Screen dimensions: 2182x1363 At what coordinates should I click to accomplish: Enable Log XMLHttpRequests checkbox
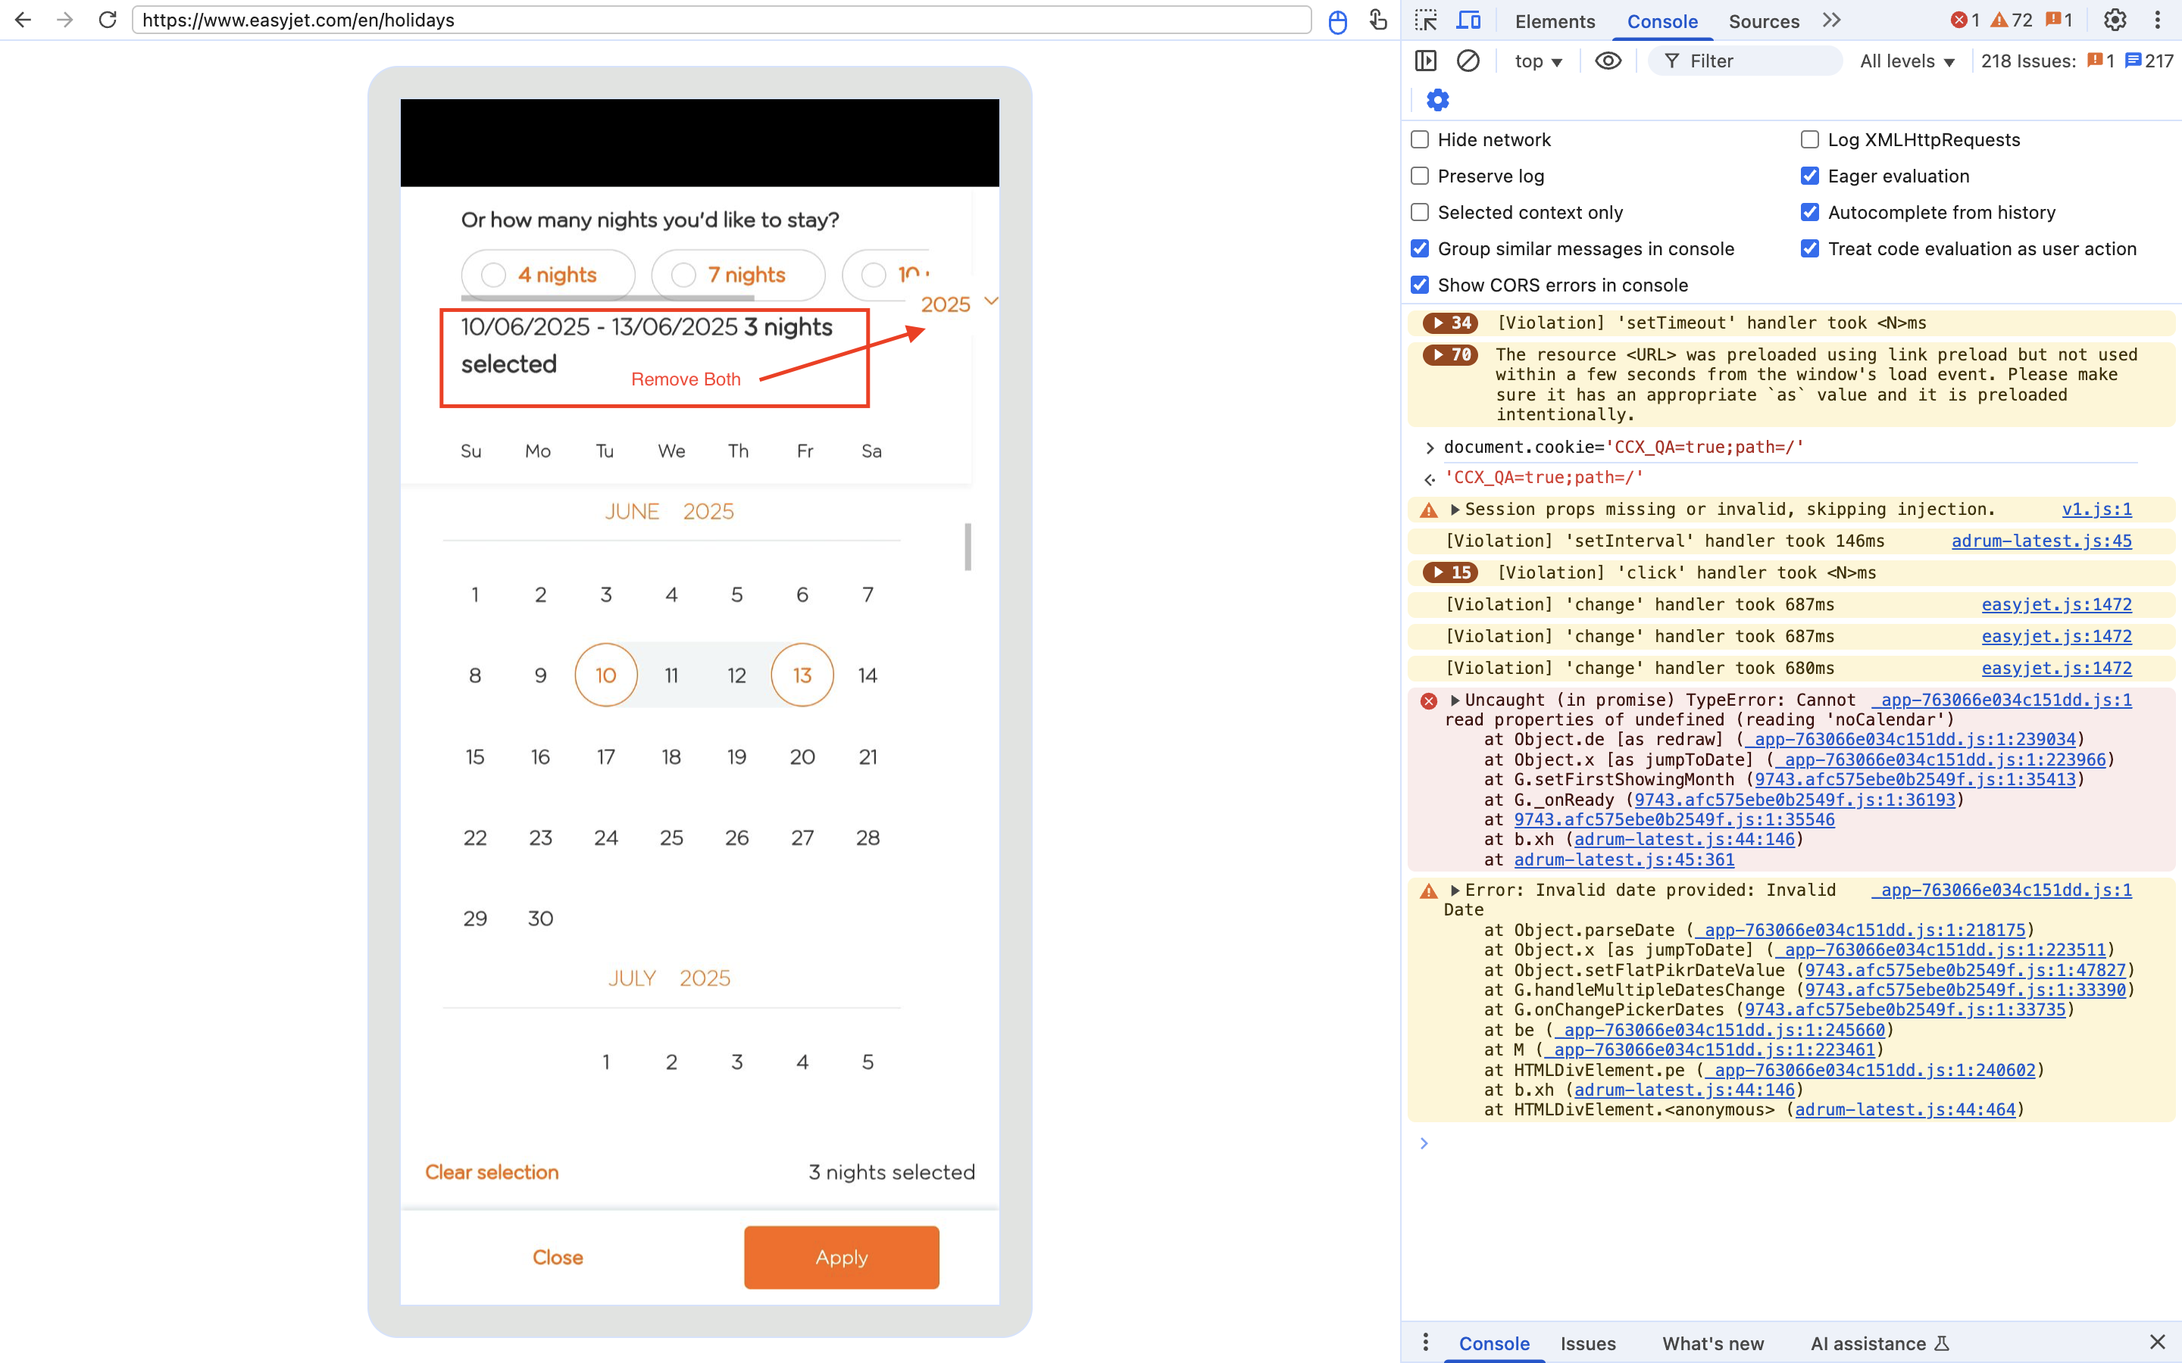(1809, 140)
